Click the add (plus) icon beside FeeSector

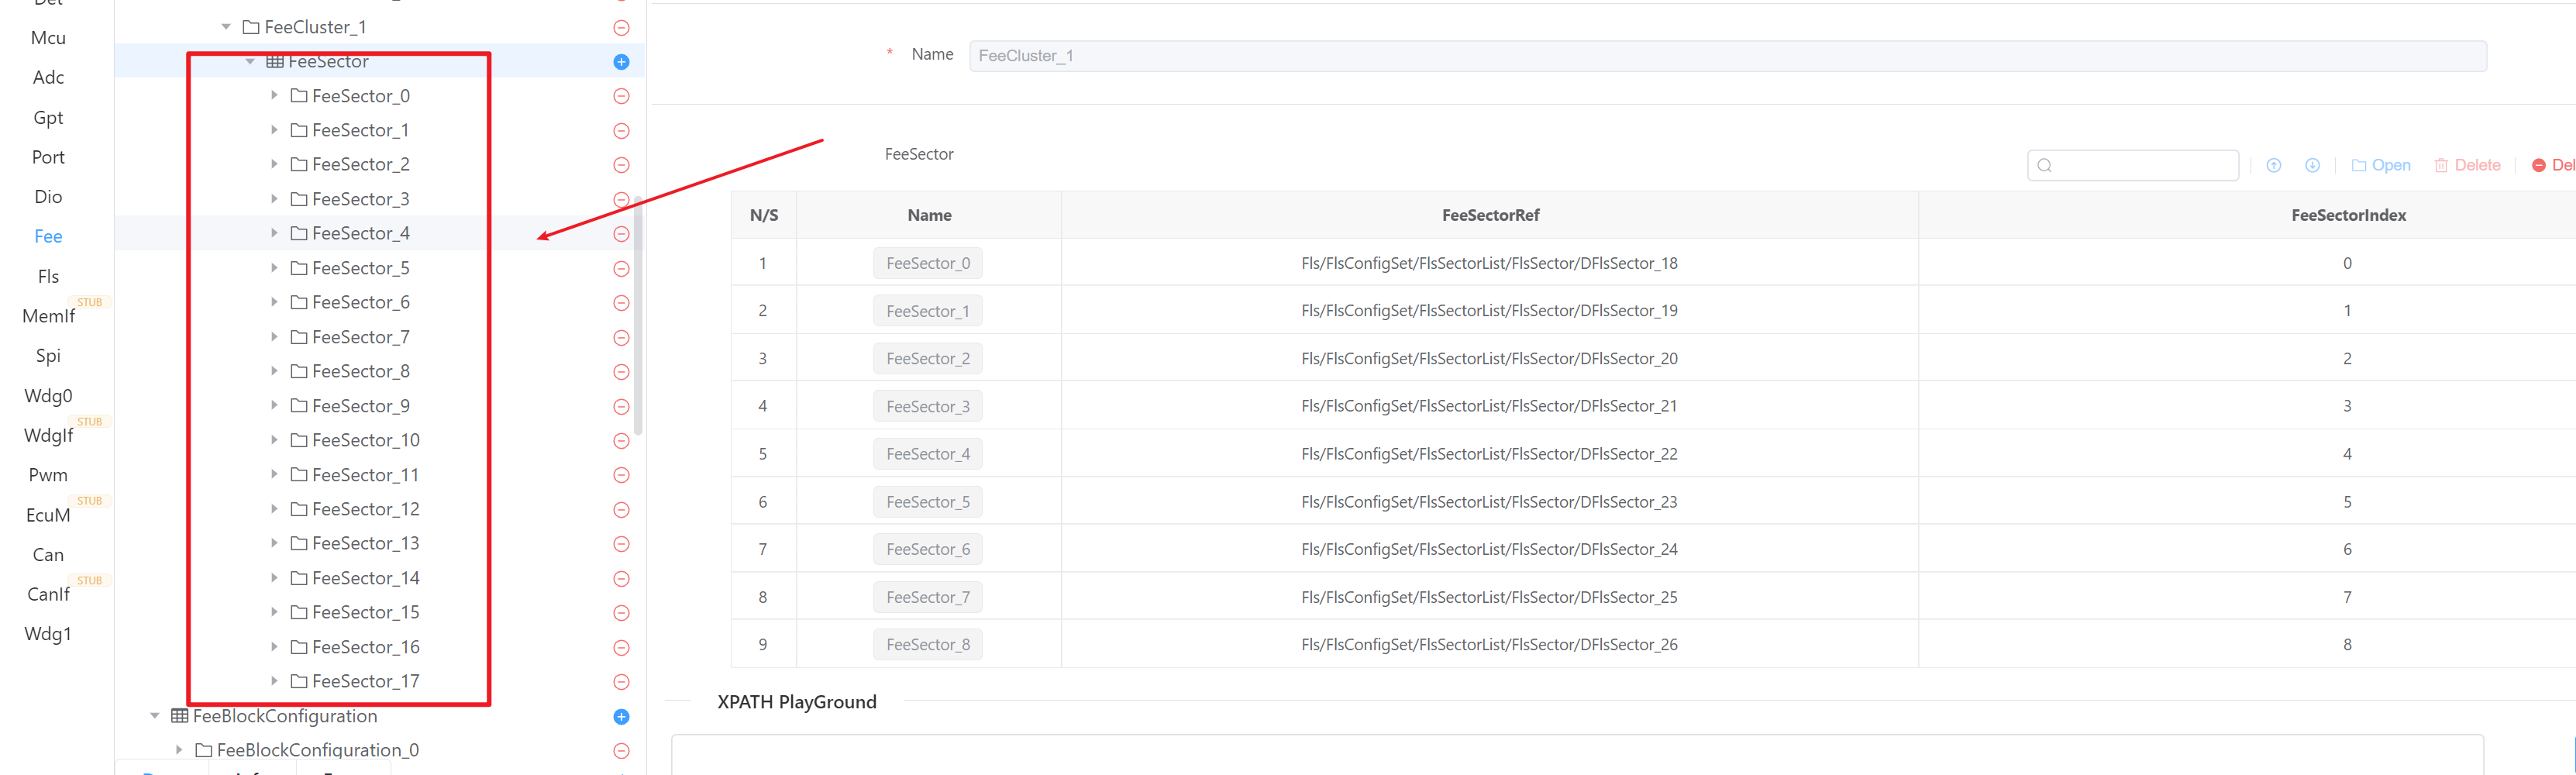click(x=621, y=62)
